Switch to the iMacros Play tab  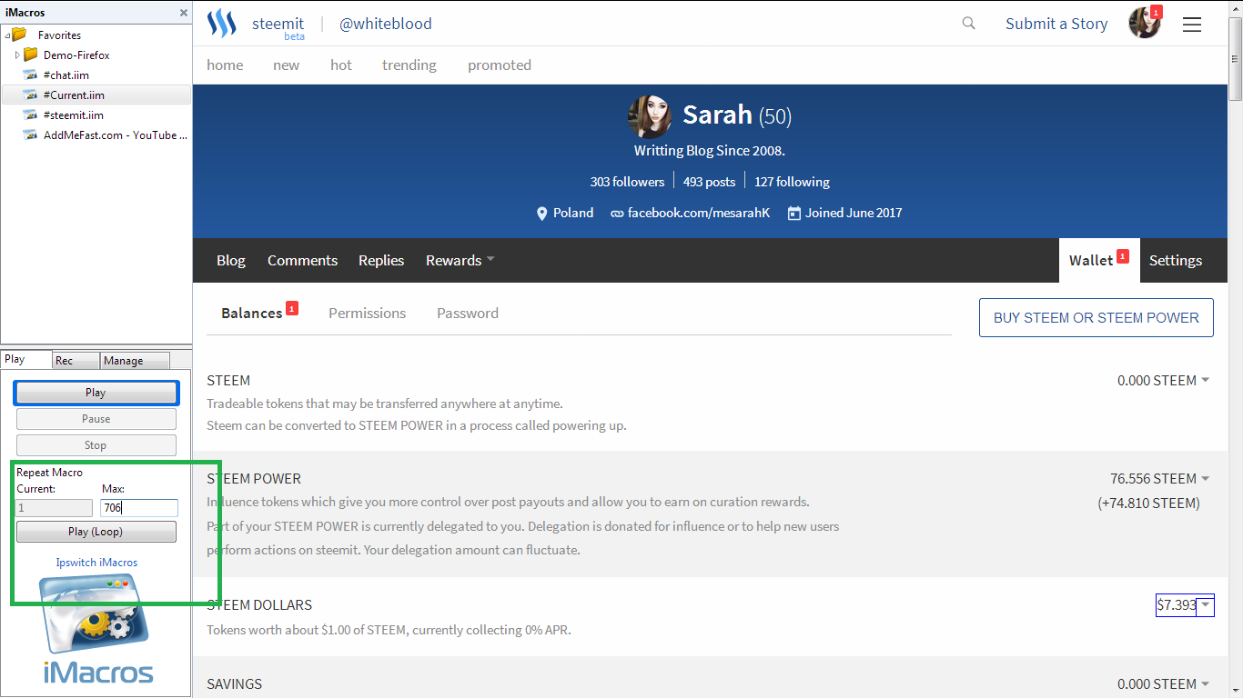25,359
